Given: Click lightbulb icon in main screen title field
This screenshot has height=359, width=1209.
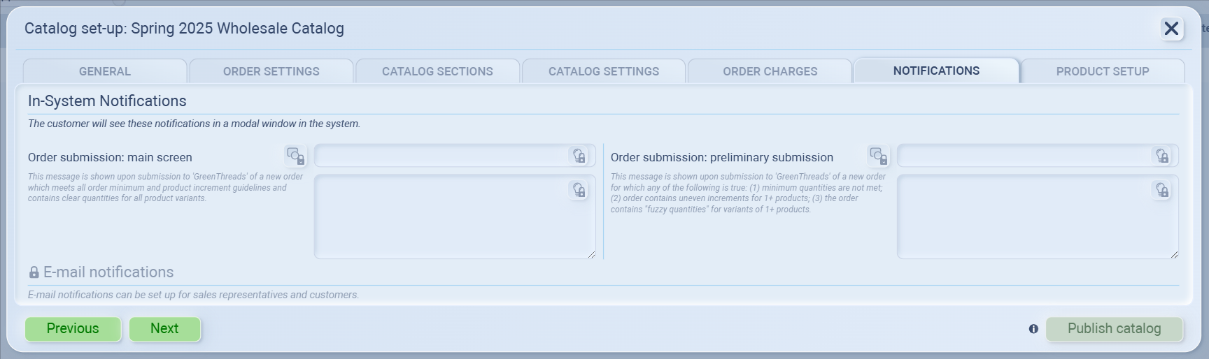Looking at the screenshot, I should (579, 156).
